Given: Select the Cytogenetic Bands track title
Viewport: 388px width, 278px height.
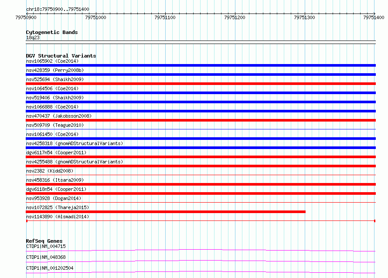Looking at the screenshot, I should [52, 32].
